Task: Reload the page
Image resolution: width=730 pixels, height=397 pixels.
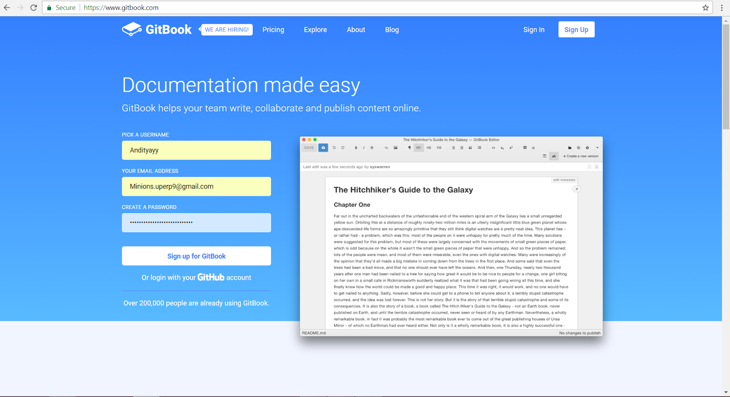Action: click(x=33, y=8)
